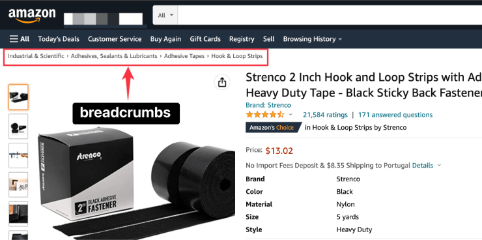Click the Amazon's Choice badge
Viewport: 482px width, 240px height.
click(273, 127)
